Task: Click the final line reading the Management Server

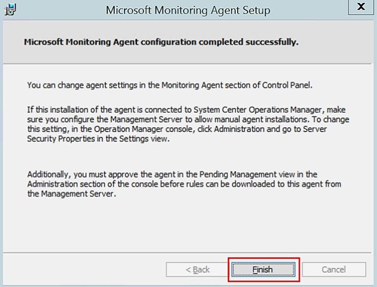Action: tap(72, 194)
